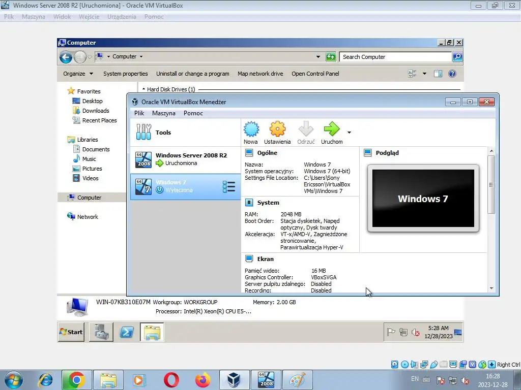Click the Explorer help icon
Image resolution: width=521 pixels, height=390 pixels.
point(452,74)
